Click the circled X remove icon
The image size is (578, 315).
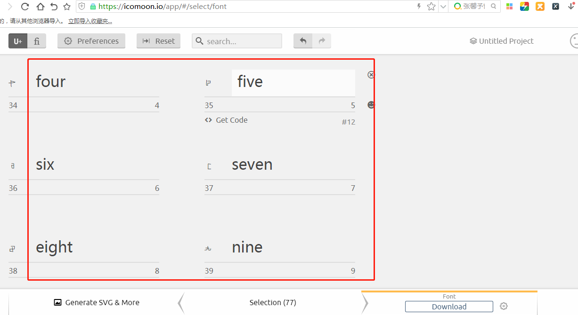[x=371, y=75]
